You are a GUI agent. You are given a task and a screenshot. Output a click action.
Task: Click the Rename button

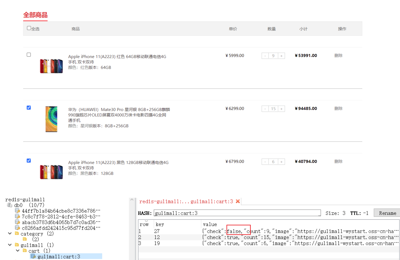point(387,213)
